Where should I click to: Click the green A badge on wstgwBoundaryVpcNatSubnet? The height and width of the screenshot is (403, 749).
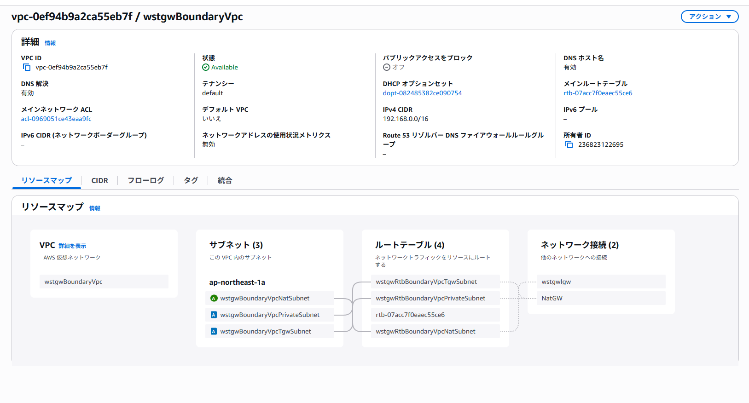tap(214, 298)
